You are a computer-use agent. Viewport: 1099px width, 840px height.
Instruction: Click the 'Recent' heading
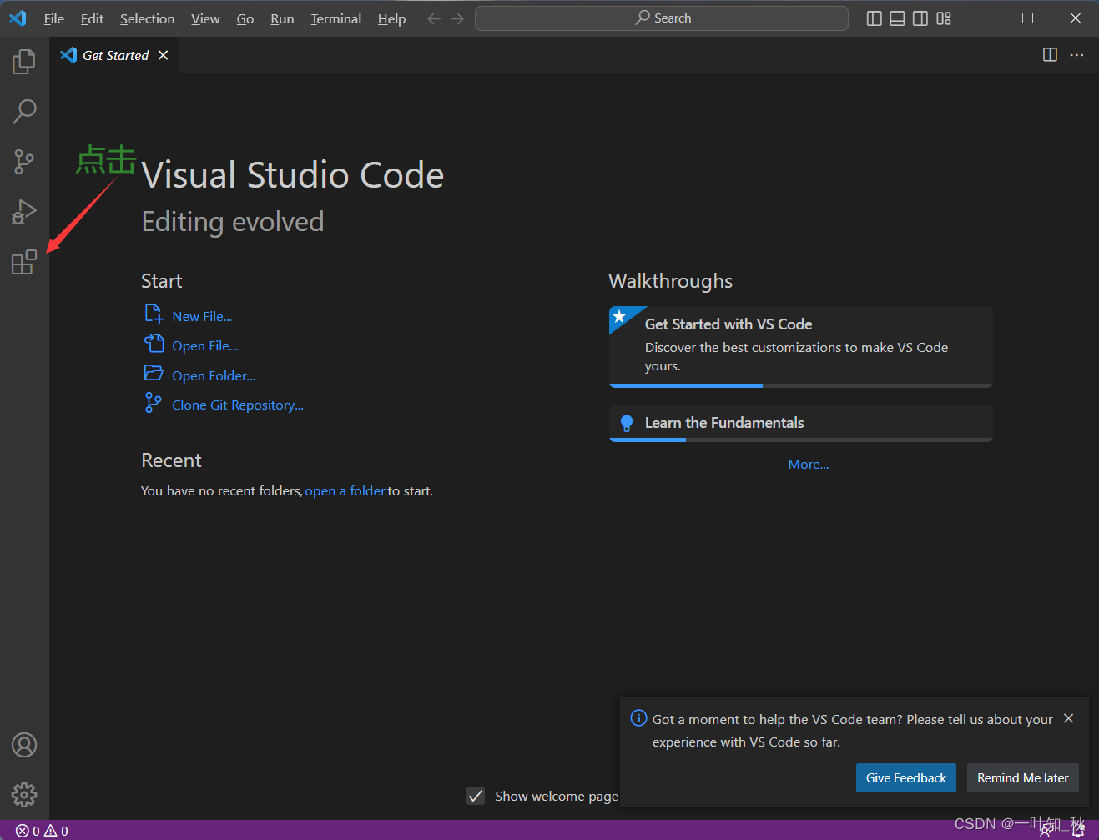click(x=171, y=460)
